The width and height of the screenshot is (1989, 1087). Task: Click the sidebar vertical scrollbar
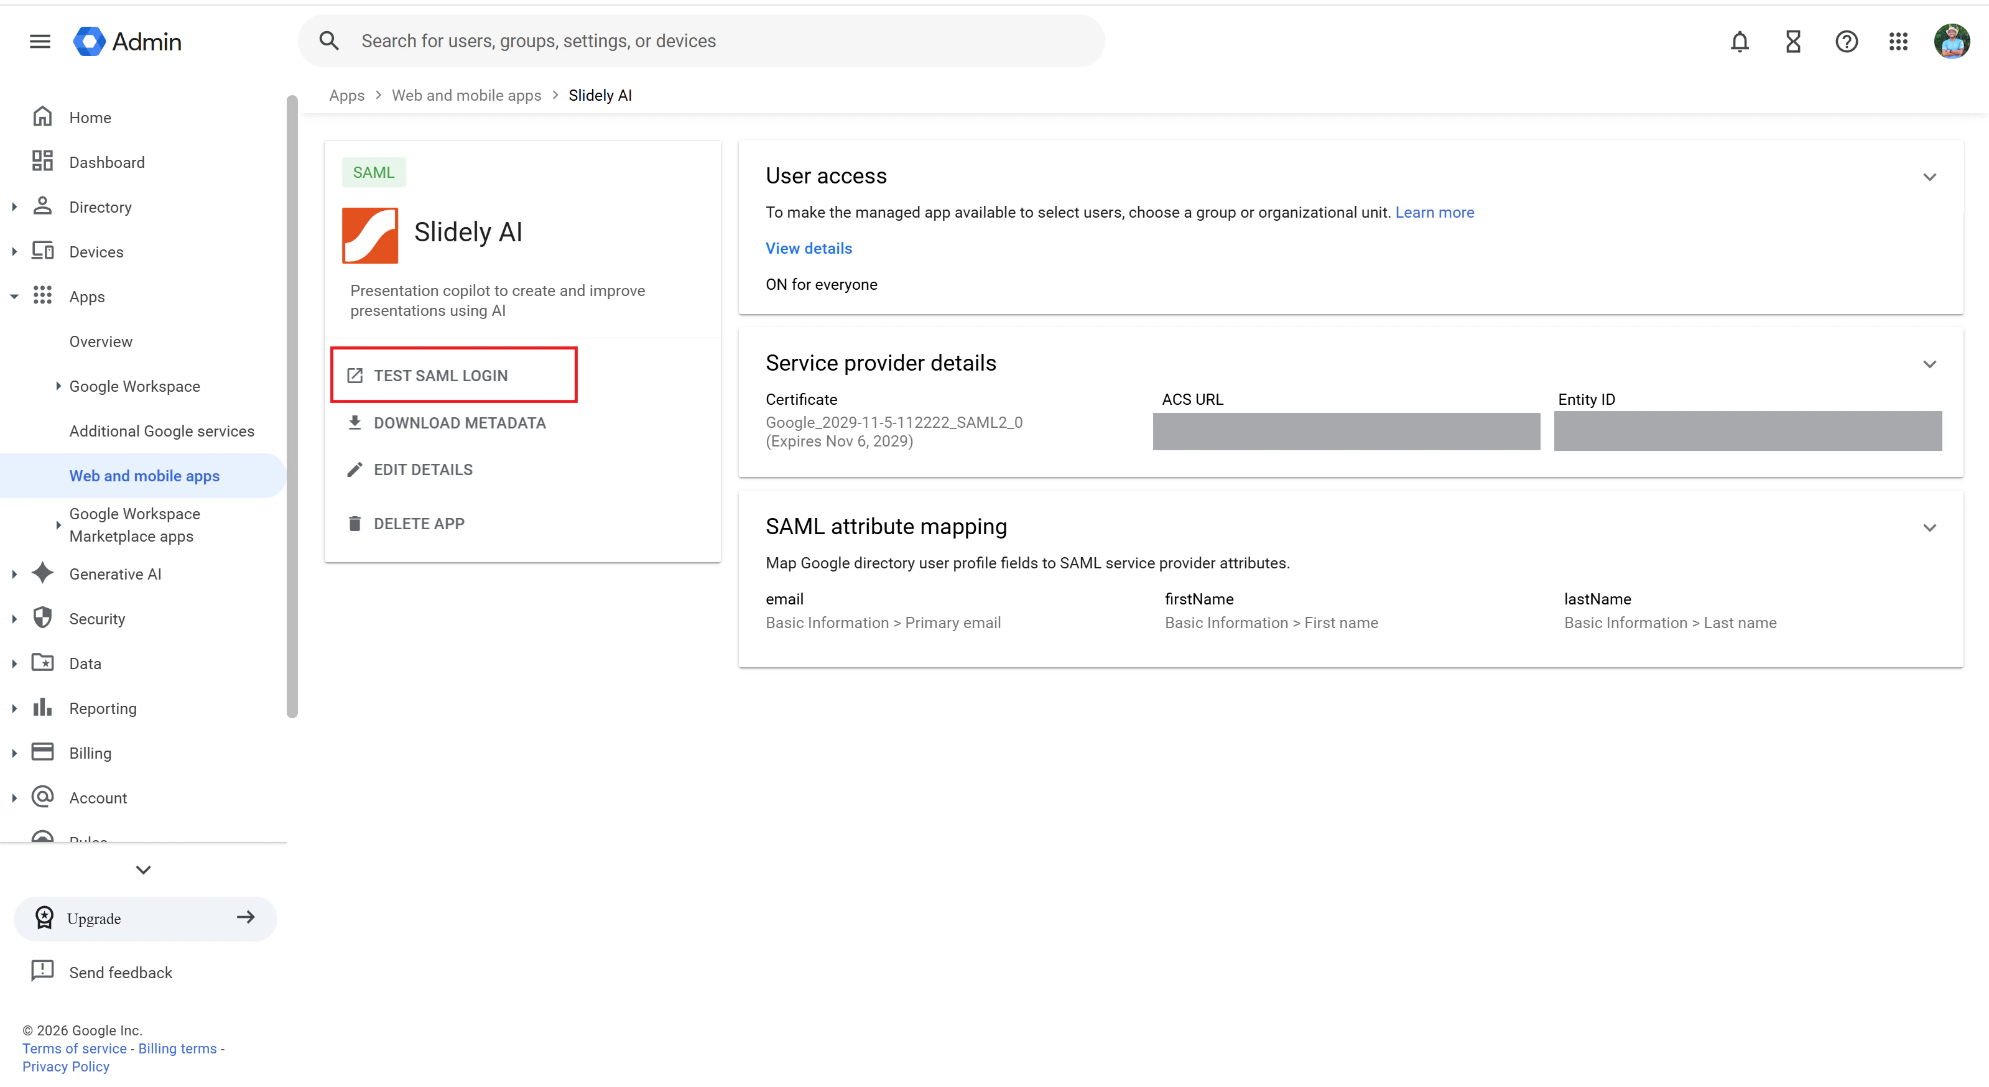coord(291,405)
